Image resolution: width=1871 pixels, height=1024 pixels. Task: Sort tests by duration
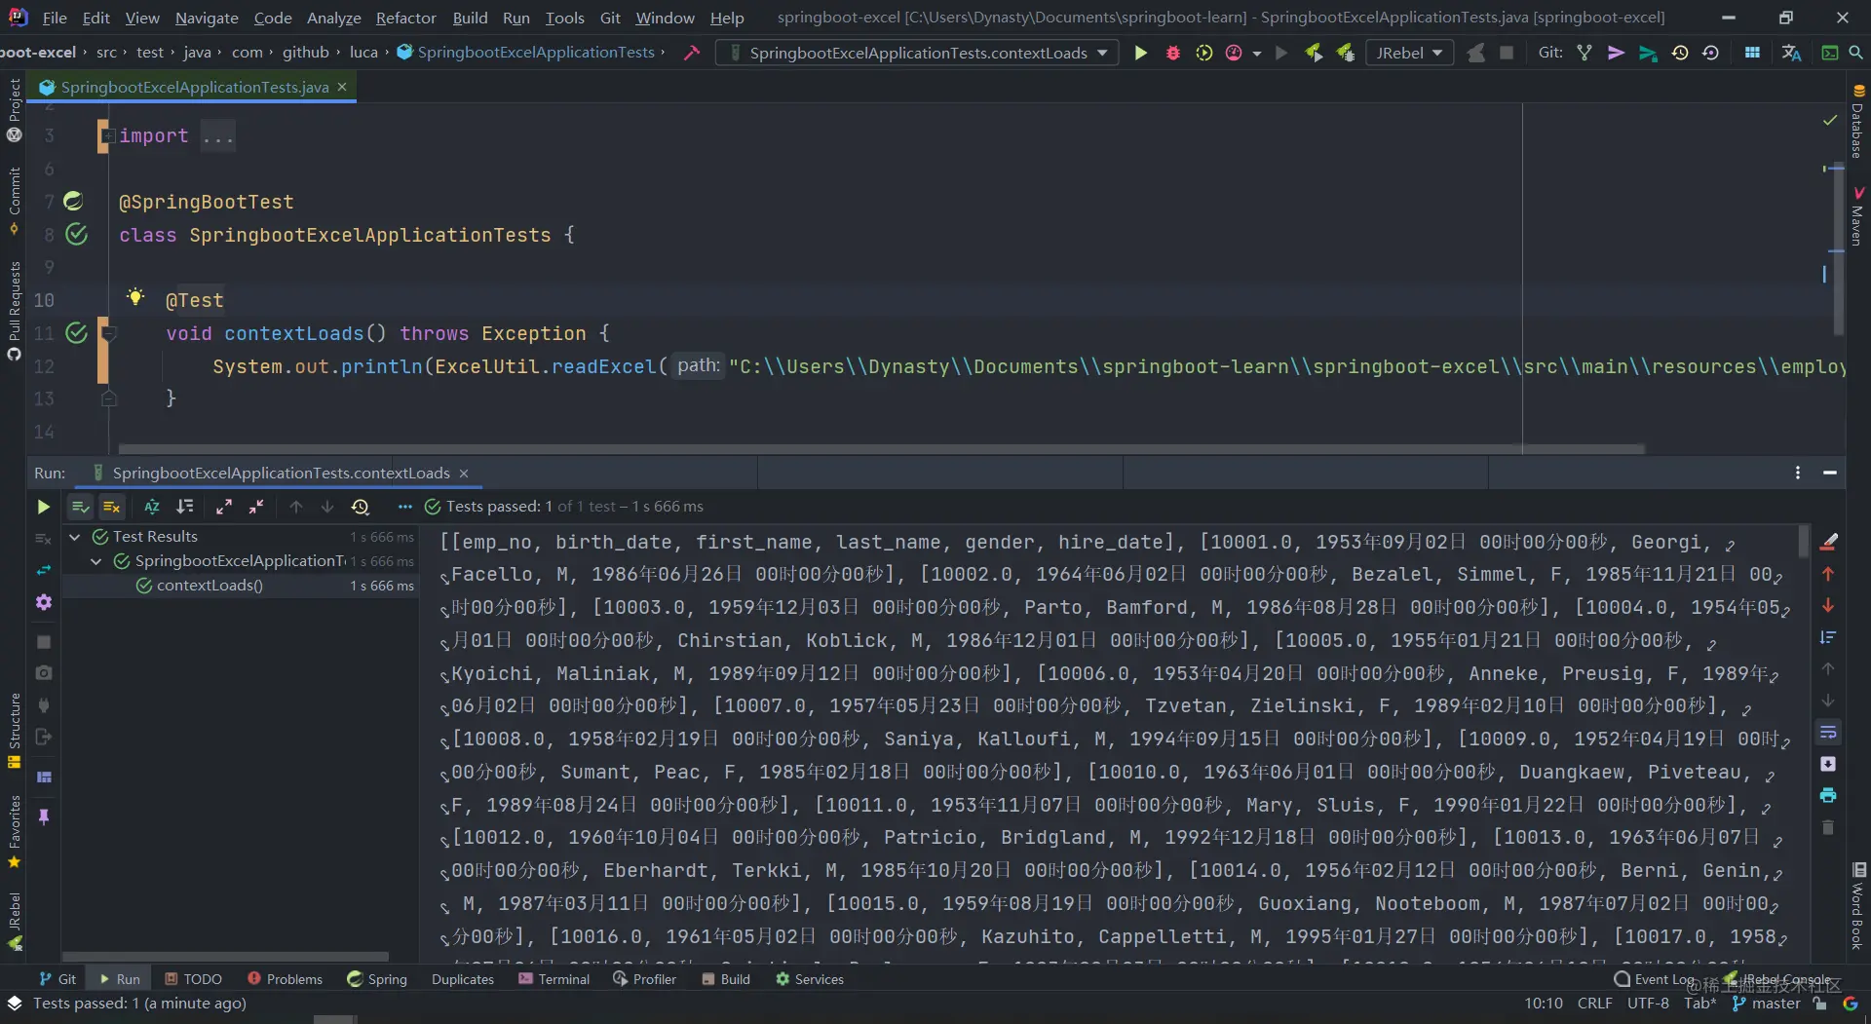(x=184, y=507)
